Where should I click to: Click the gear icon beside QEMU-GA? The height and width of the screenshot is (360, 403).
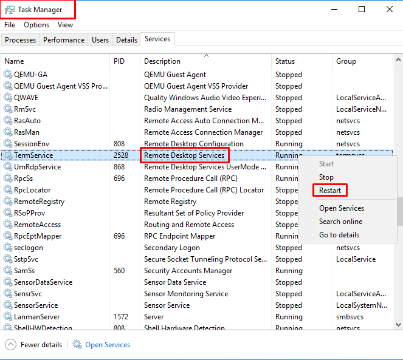click(8, 74)
